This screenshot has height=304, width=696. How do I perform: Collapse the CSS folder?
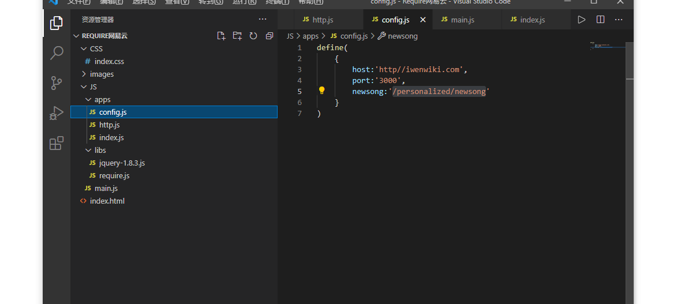[174, 48]
